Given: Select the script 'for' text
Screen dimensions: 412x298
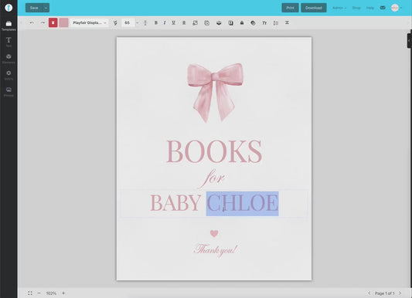Looking at the screenshot, I should (x=213, y=178).
